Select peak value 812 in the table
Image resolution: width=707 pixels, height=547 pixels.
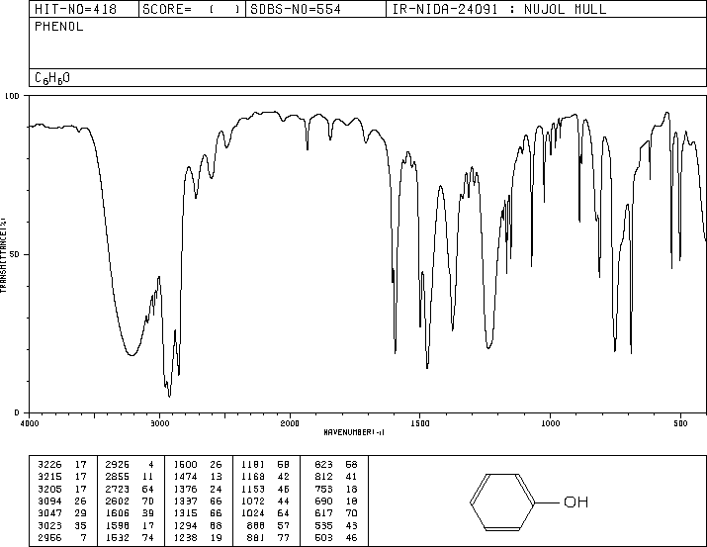point(323,477)
